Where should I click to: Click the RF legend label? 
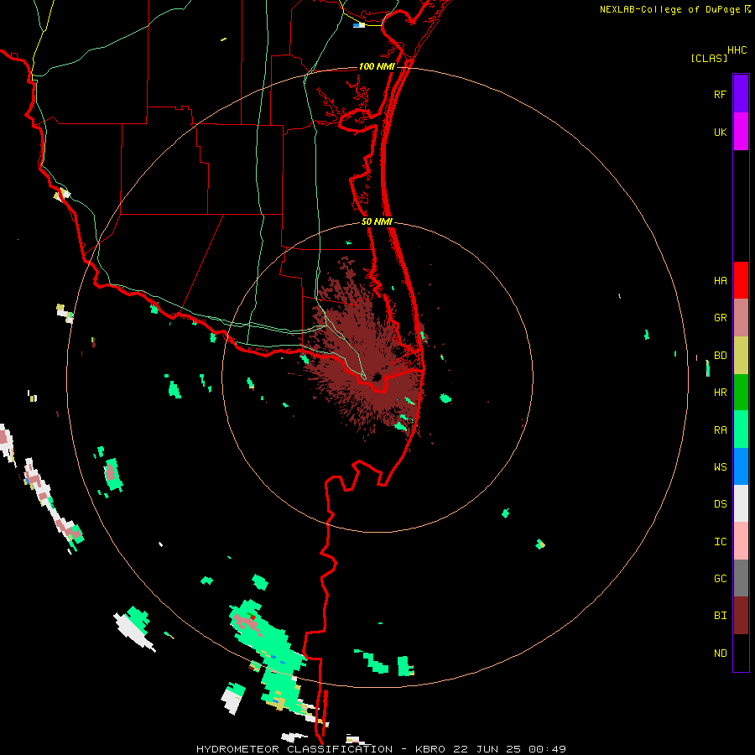(720, 94)
